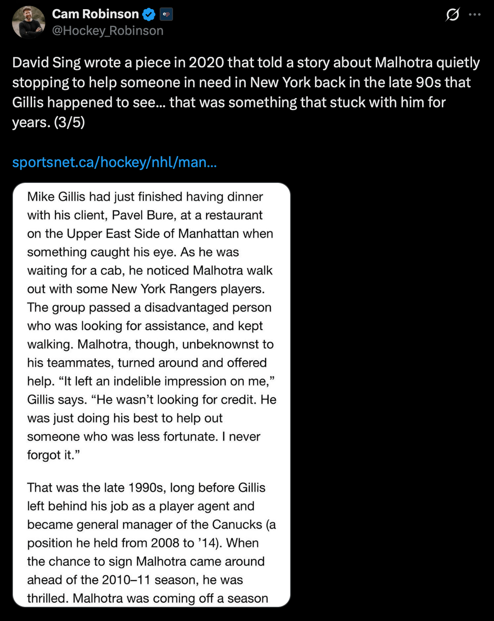The height and width of the screenshot is (621, 494).
Task: Click the '(3/5)' thread counter text
Action: tap(69, 123)
